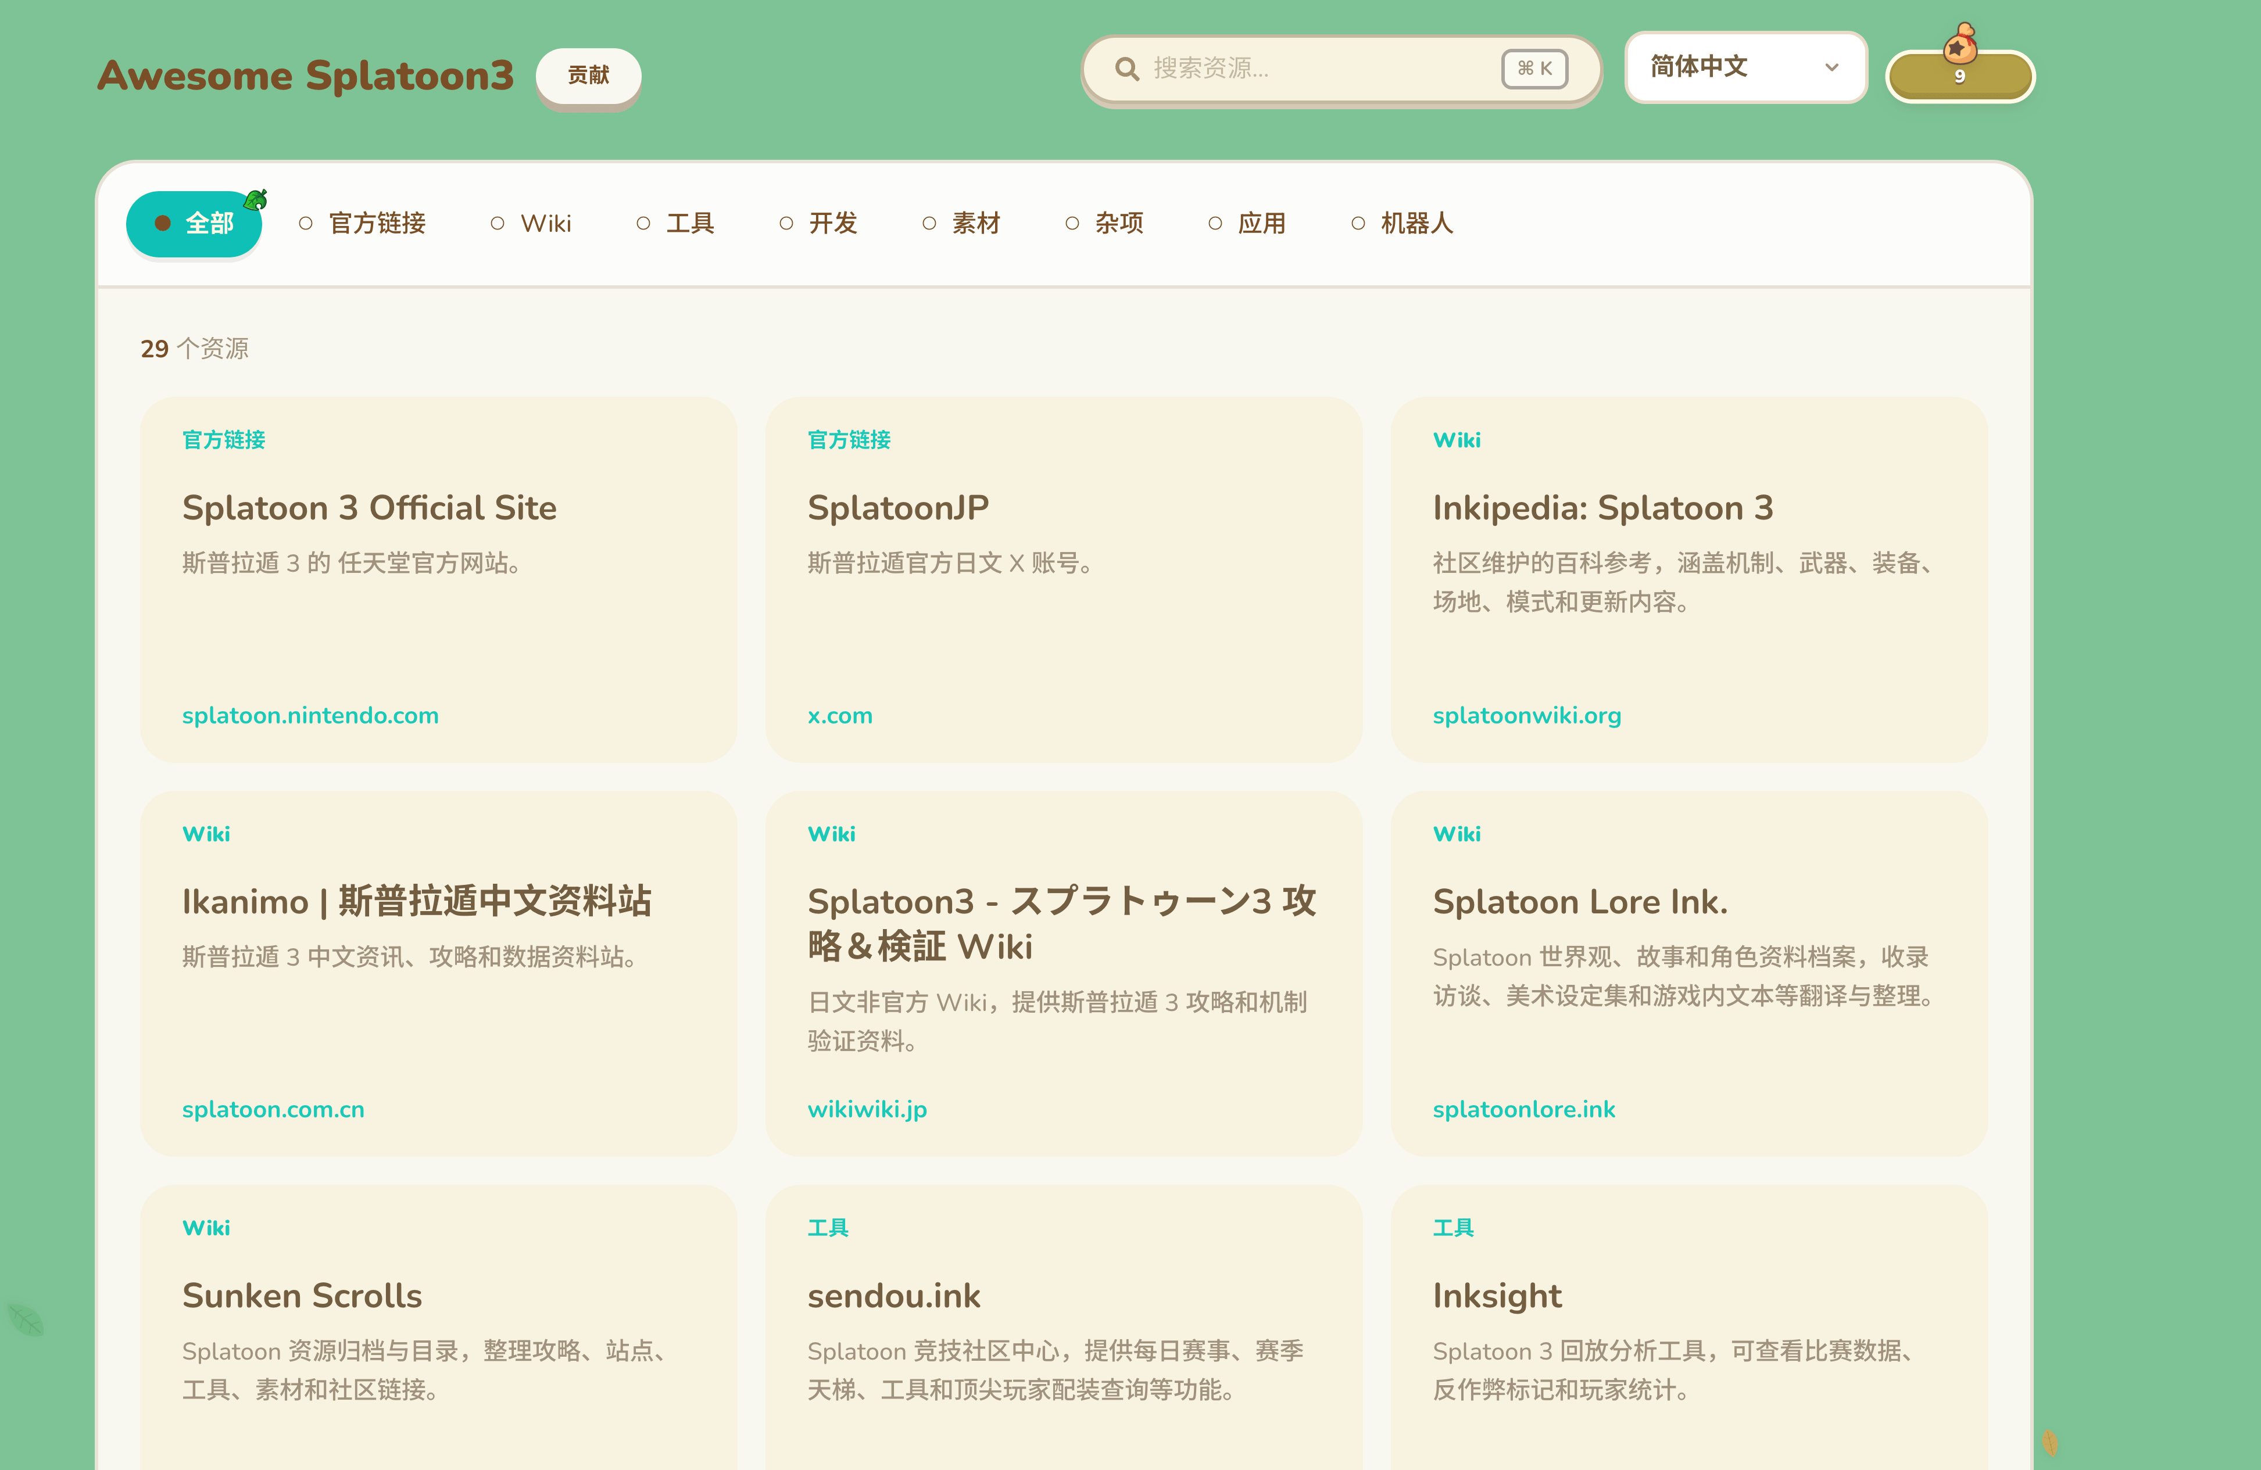
Task: Click Wiki tag on Ikanimo card
Action: pyautogui.click(x=206, y=834)
